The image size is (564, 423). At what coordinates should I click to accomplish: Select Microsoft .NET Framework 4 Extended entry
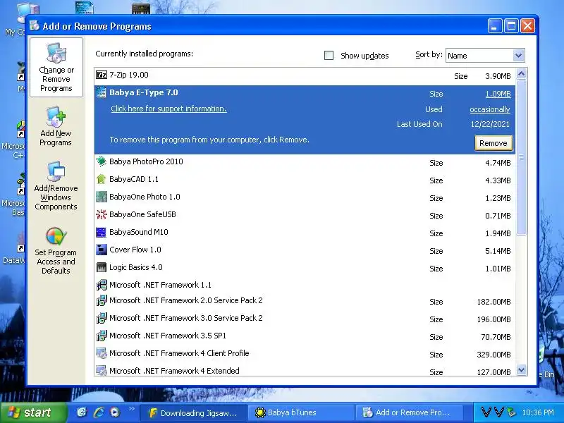coord(305,371)
